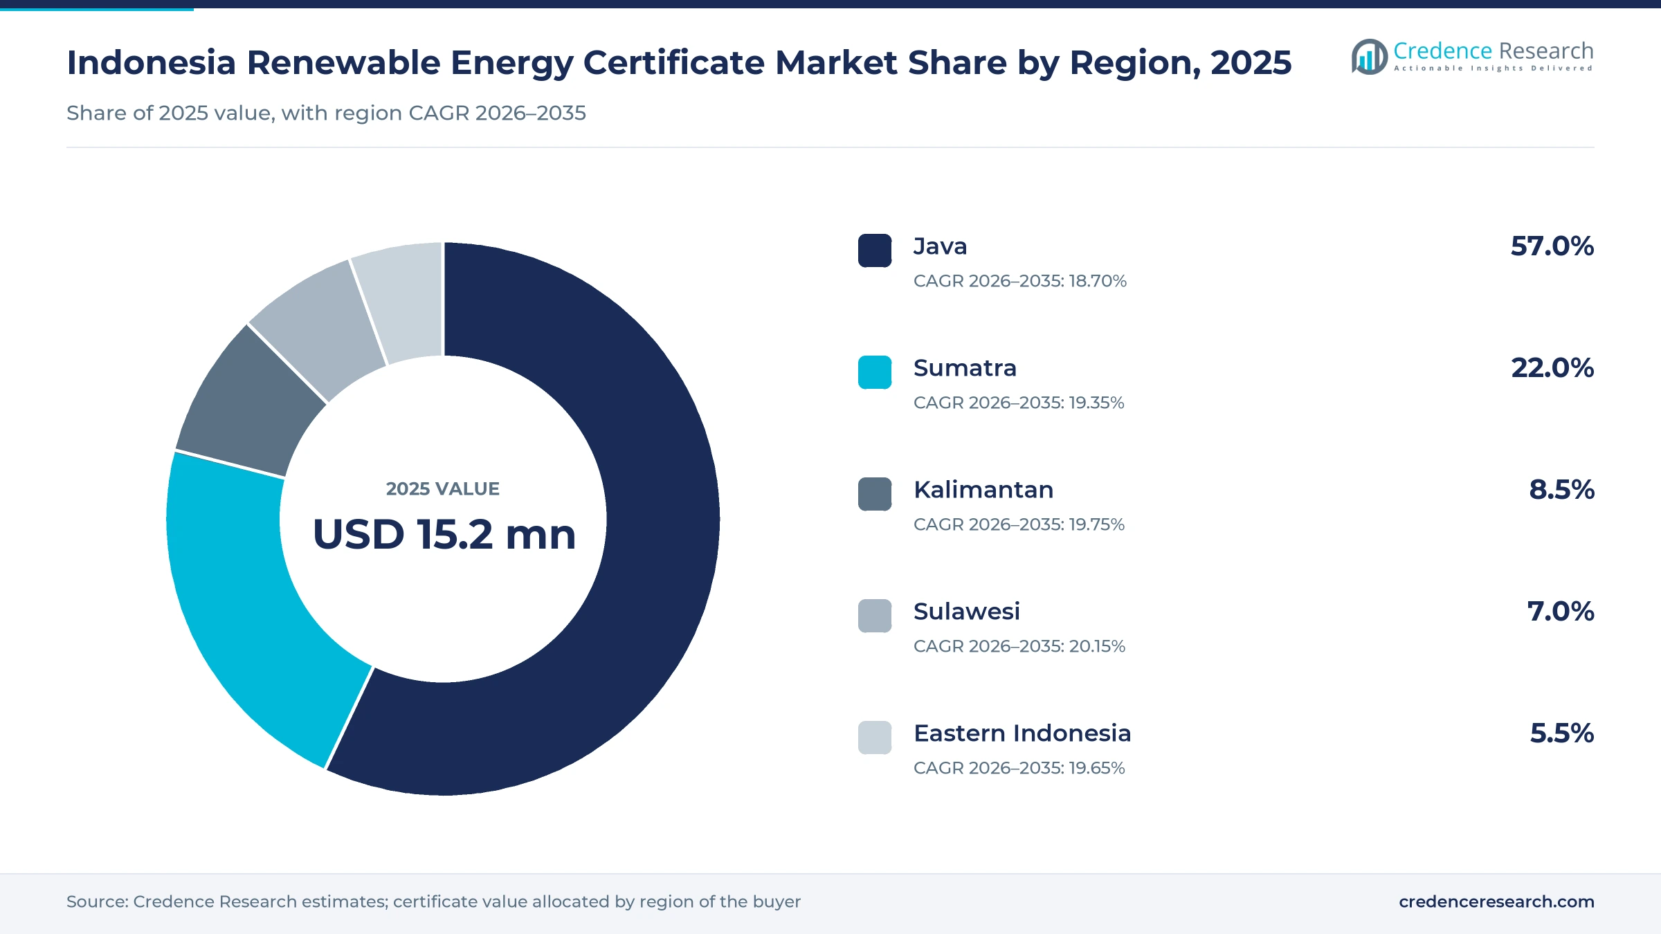Click the USD 15.2 mn center value
This screenshot has width=1661, height=934.
[444, 535]
